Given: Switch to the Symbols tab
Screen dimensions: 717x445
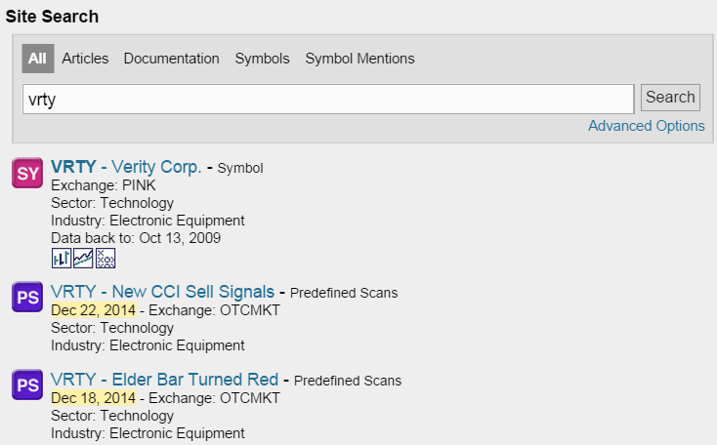Looking at the screenshot, I should coord(262,59).
